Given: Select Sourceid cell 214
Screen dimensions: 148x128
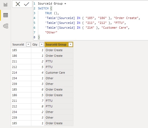Looking at the screenshot, I should [21, 73].
